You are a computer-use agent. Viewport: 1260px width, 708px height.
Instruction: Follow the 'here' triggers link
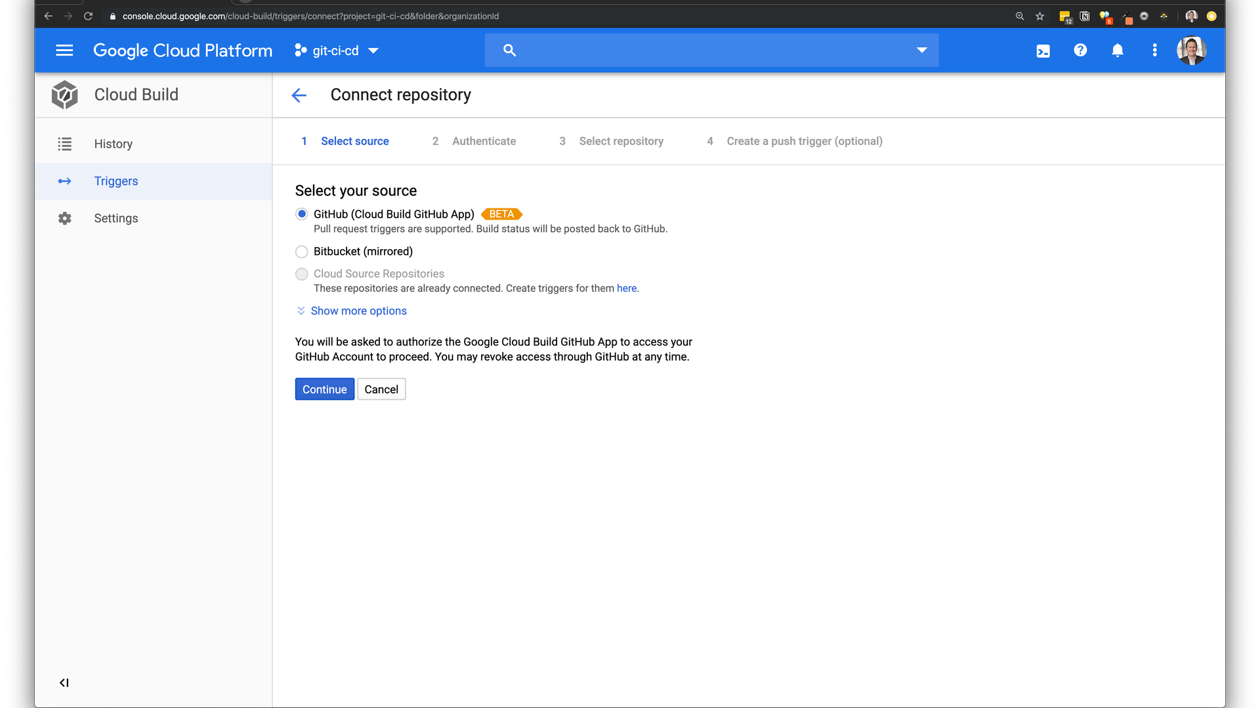626,288
